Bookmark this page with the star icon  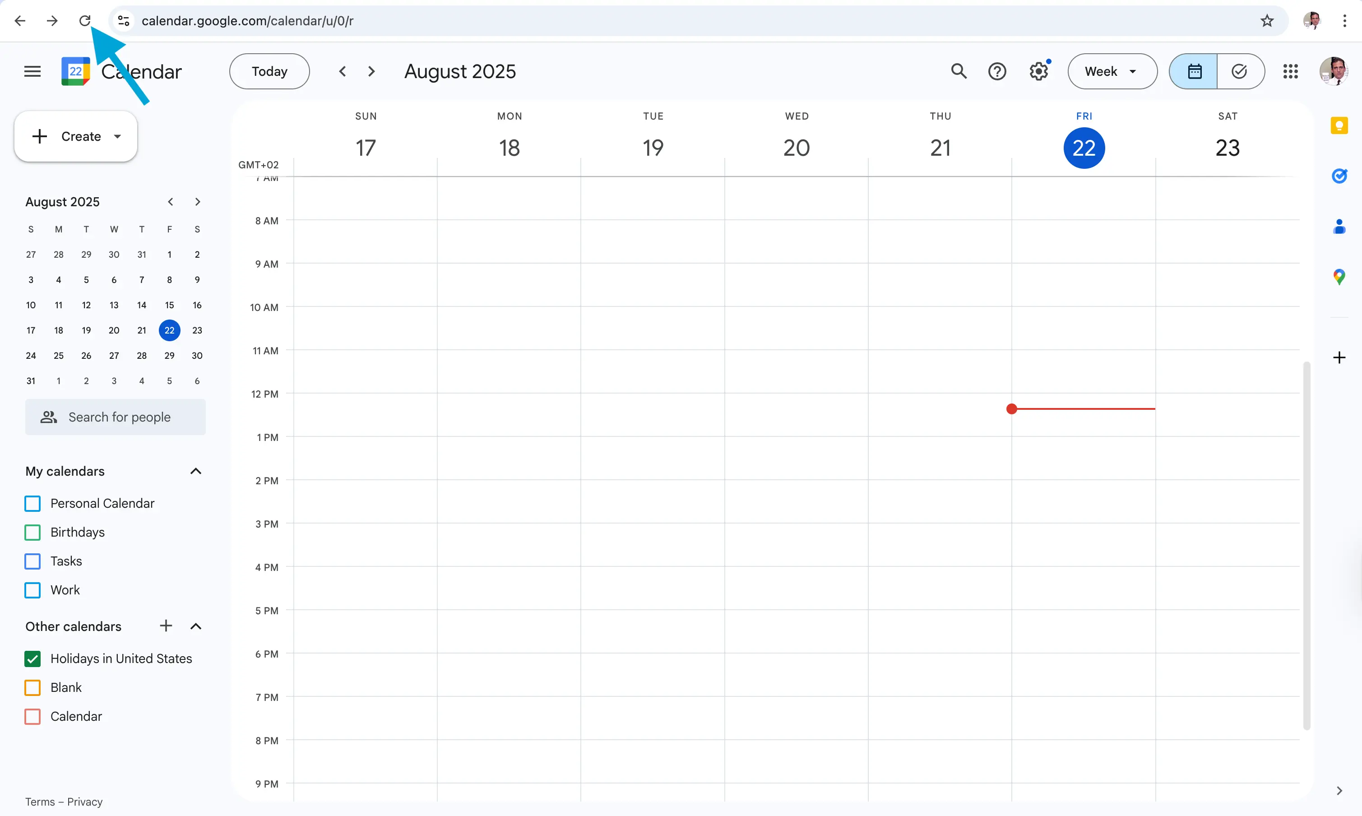coord(1267,21)
